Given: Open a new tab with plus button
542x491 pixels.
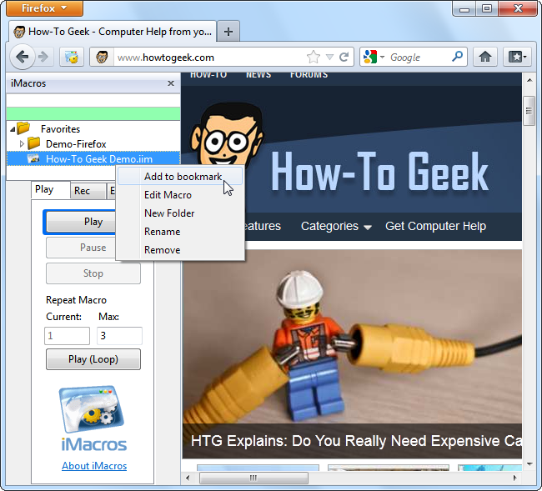Looking at the screenshot, I should (x=228, y=32).
